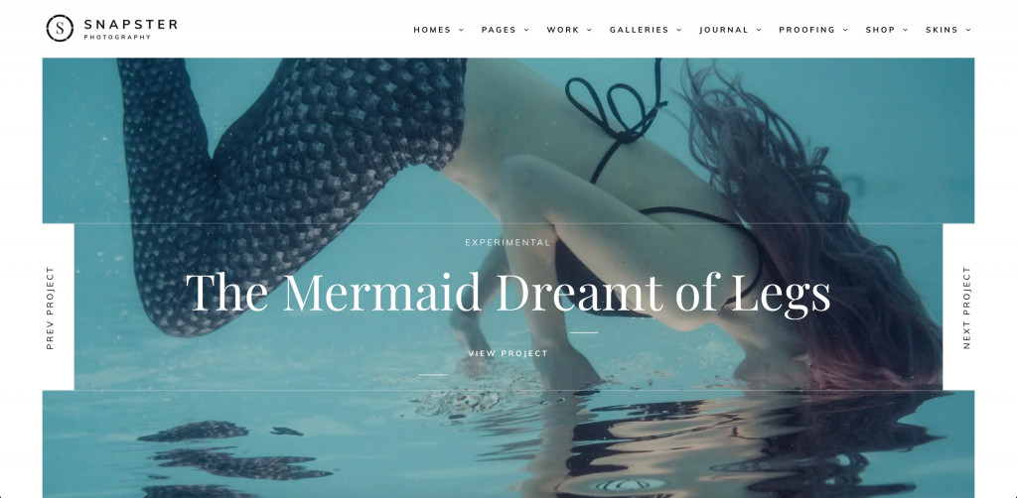Open the Homes menu
The image size is (1017, 498).
point(432,30)
